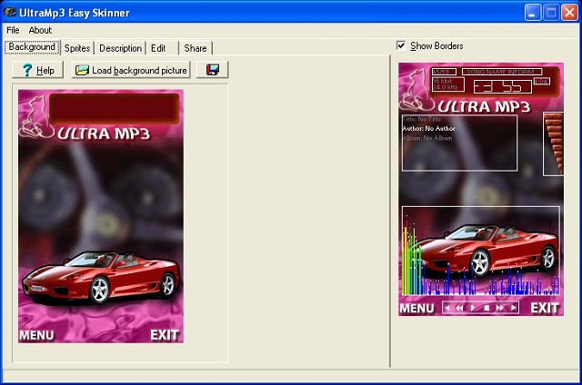Screen dimensions: 582x385
Task: Click MENU in the right skin preview
Action: coord(416,309)
